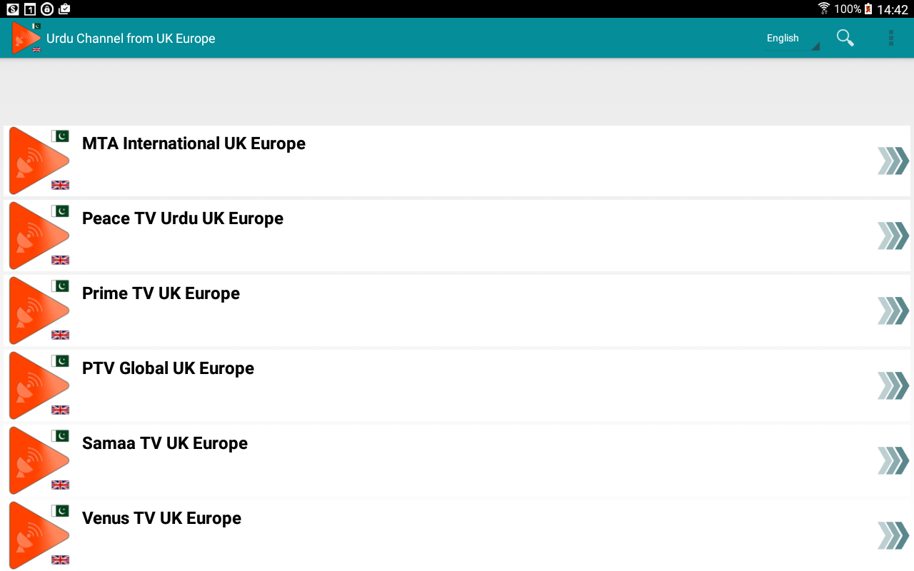Open the three-dot overflow menu
The width and height of the screenshot is (914, 571).
890,38
